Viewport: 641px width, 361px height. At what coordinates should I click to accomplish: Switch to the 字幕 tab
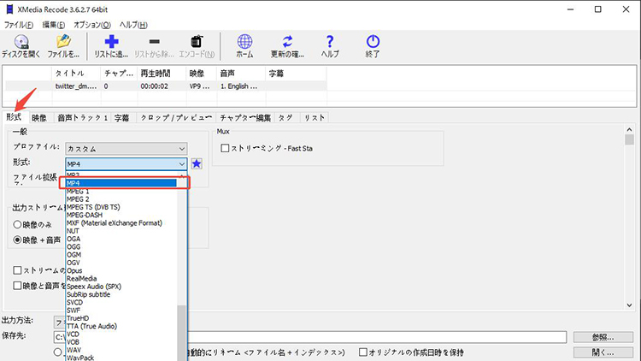coord(122,118)
